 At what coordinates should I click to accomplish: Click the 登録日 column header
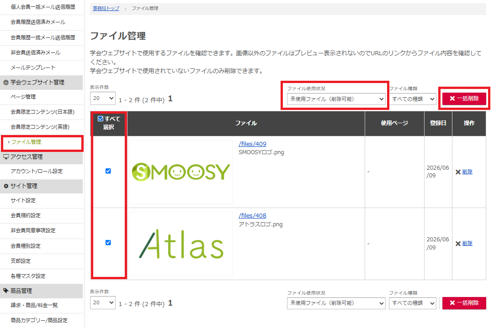438,123
